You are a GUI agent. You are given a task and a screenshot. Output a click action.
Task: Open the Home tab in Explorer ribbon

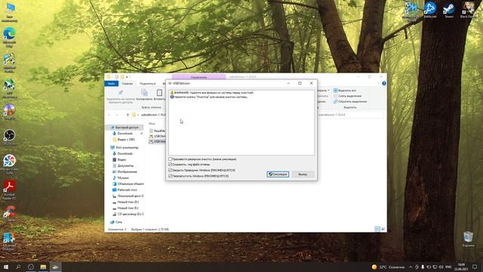pos(128,84)
